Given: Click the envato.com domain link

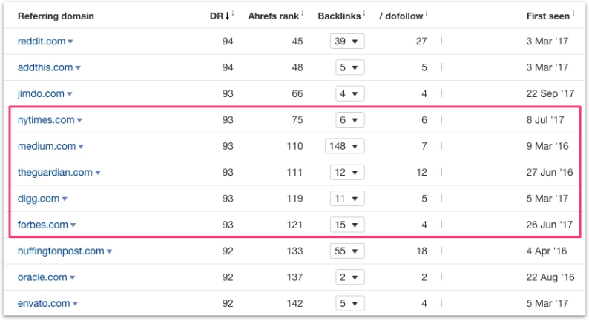Looking at the screenshot, I should pos(43,304).
